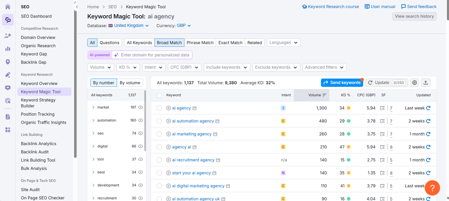The width and height of the screenshot is (449, 201).
Task: View SERP for ai automation agency
Action: click(382, 121)
